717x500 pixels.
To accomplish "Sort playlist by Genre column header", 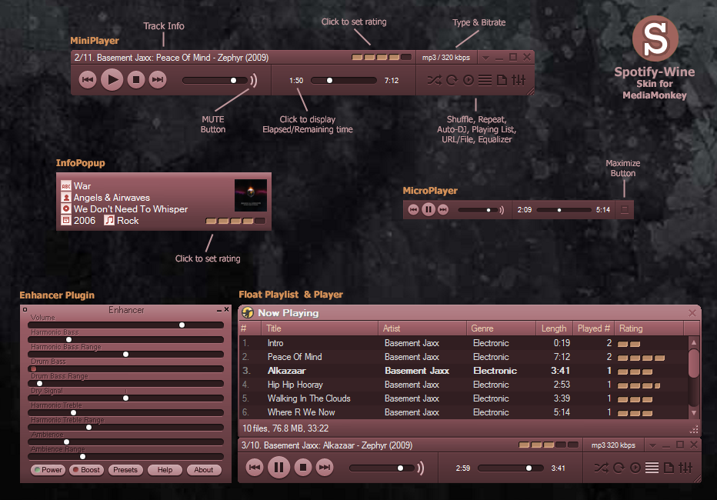I will tap(501, 328).
